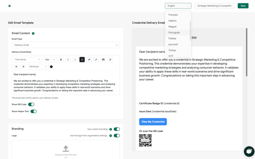
Task: Apply underline formatting
Action: click(75, 59)
